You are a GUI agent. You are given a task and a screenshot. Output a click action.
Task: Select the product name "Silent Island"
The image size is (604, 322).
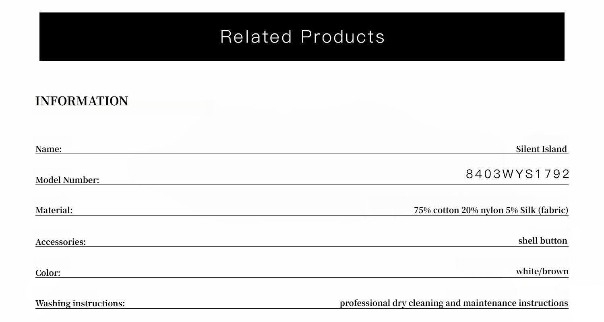(x=541, y=149)
